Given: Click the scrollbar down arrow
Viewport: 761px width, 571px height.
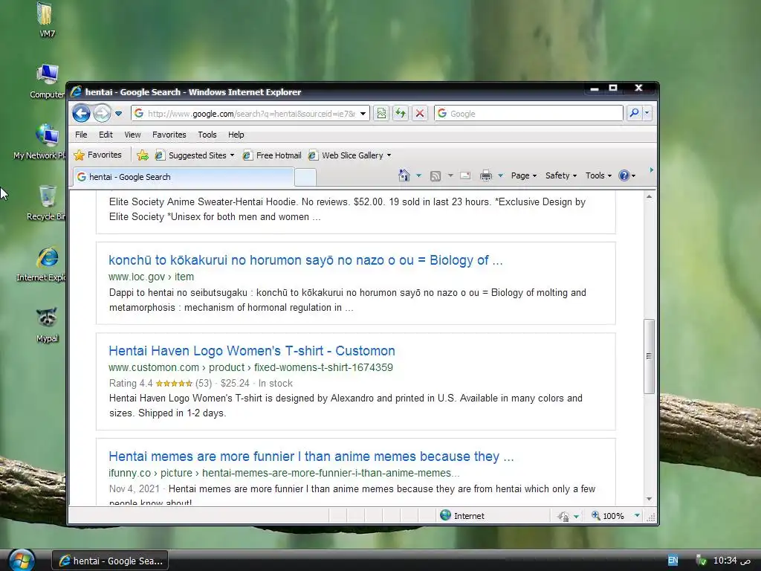Looking at the screenshot, I should click(x=649, y=499).
